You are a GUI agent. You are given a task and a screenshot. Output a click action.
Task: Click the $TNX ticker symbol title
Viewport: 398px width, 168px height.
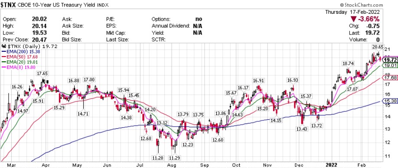point(8,5)
